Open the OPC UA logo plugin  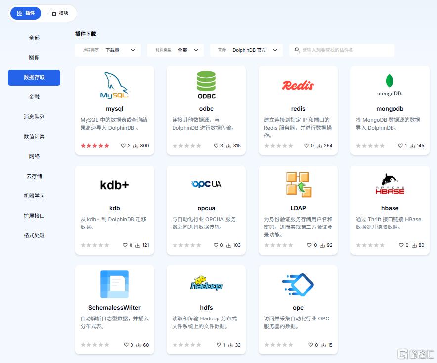[206, 184]
